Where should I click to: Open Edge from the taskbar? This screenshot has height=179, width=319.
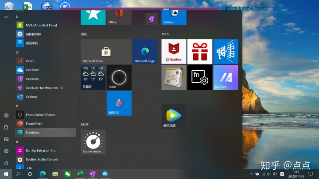click(43, 174)
